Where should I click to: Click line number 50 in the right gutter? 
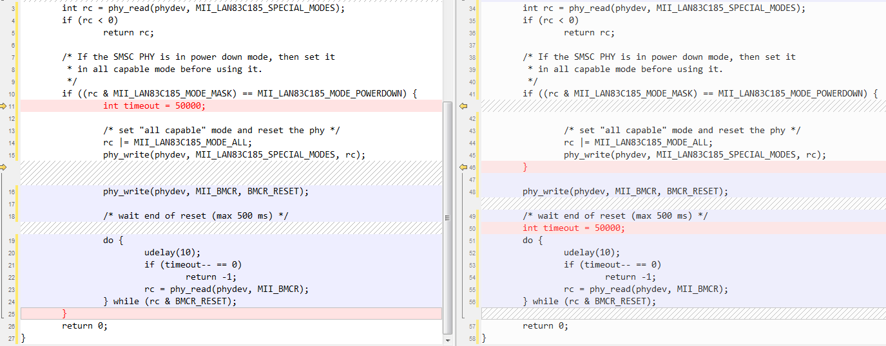point(472,229)
